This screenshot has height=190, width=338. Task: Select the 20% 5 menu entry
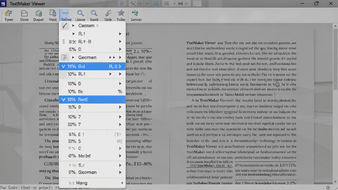click(92, 141)
